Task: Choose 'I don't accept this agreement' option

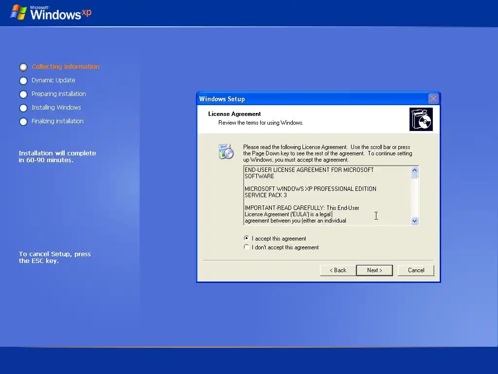Action: pyautogui.click(x=246, y=247)
